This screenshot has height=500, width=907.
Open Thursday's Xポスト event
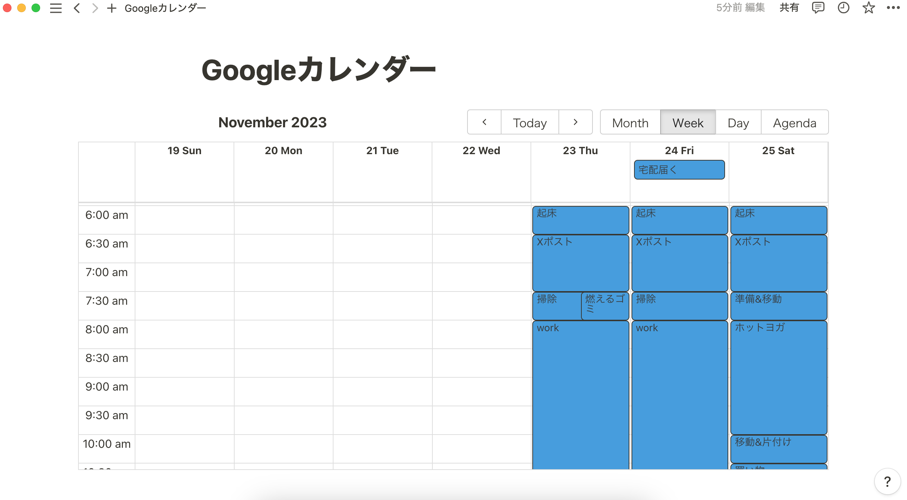(x=580, y=263)
